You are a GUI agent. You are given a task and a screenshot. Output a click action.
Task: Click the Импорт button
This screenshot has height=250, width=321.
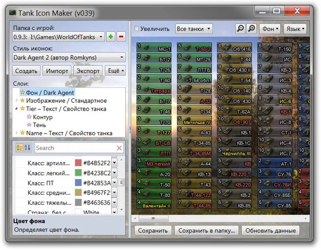[57, 71]
